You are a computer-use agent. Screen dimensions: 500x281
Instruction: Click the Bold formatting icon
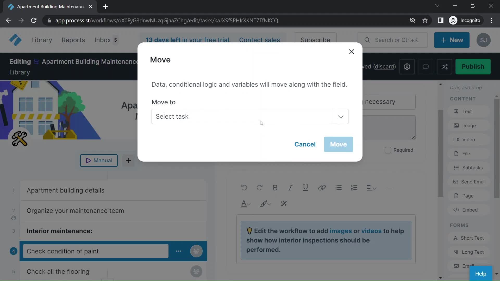coord(276,188)
